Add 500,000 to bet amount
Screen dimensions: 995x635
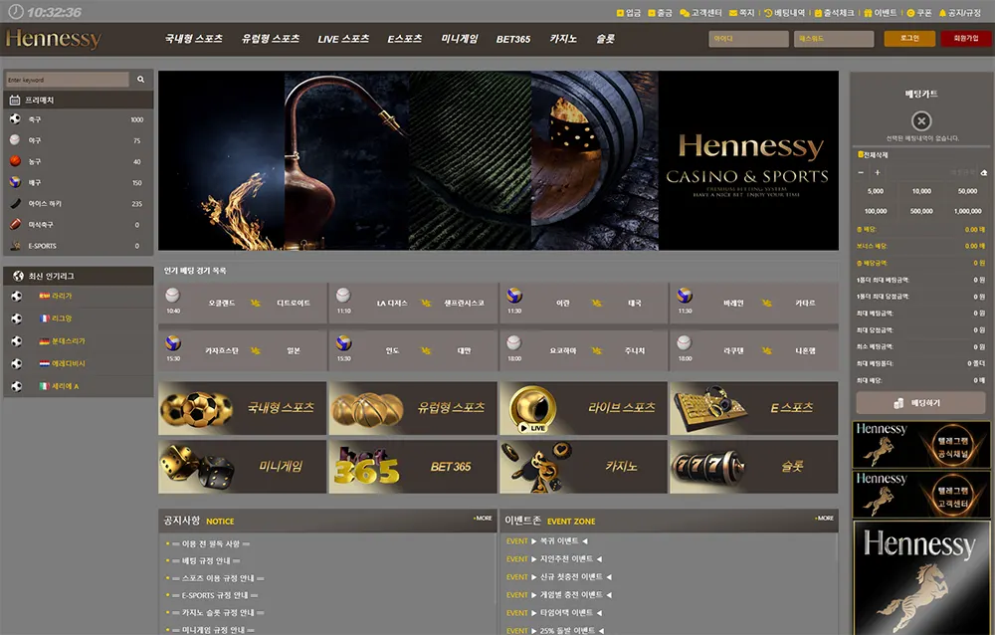921,211
